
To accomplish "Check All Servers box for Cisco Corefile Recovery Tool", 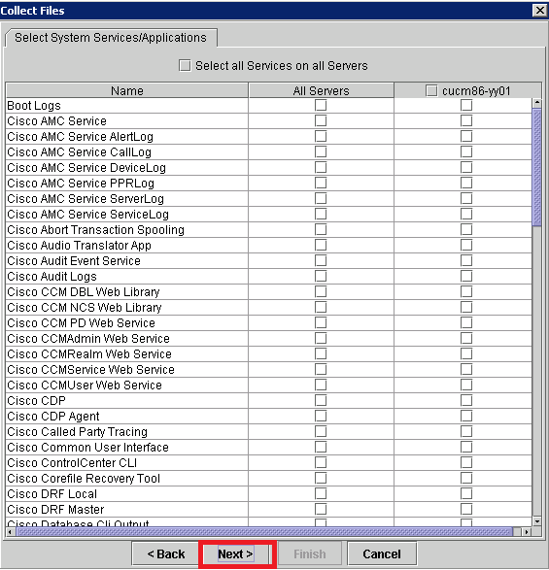I will tap(321, 479).
